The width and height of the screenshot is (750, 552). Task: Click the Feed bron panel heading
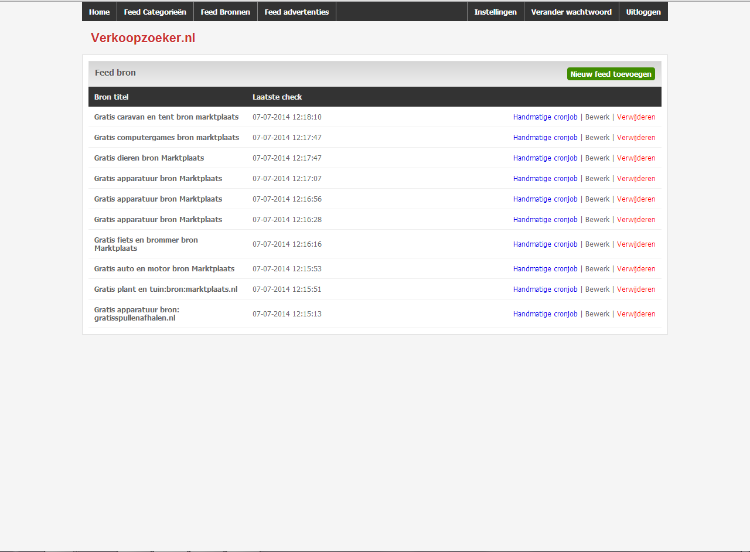[115, 73]
